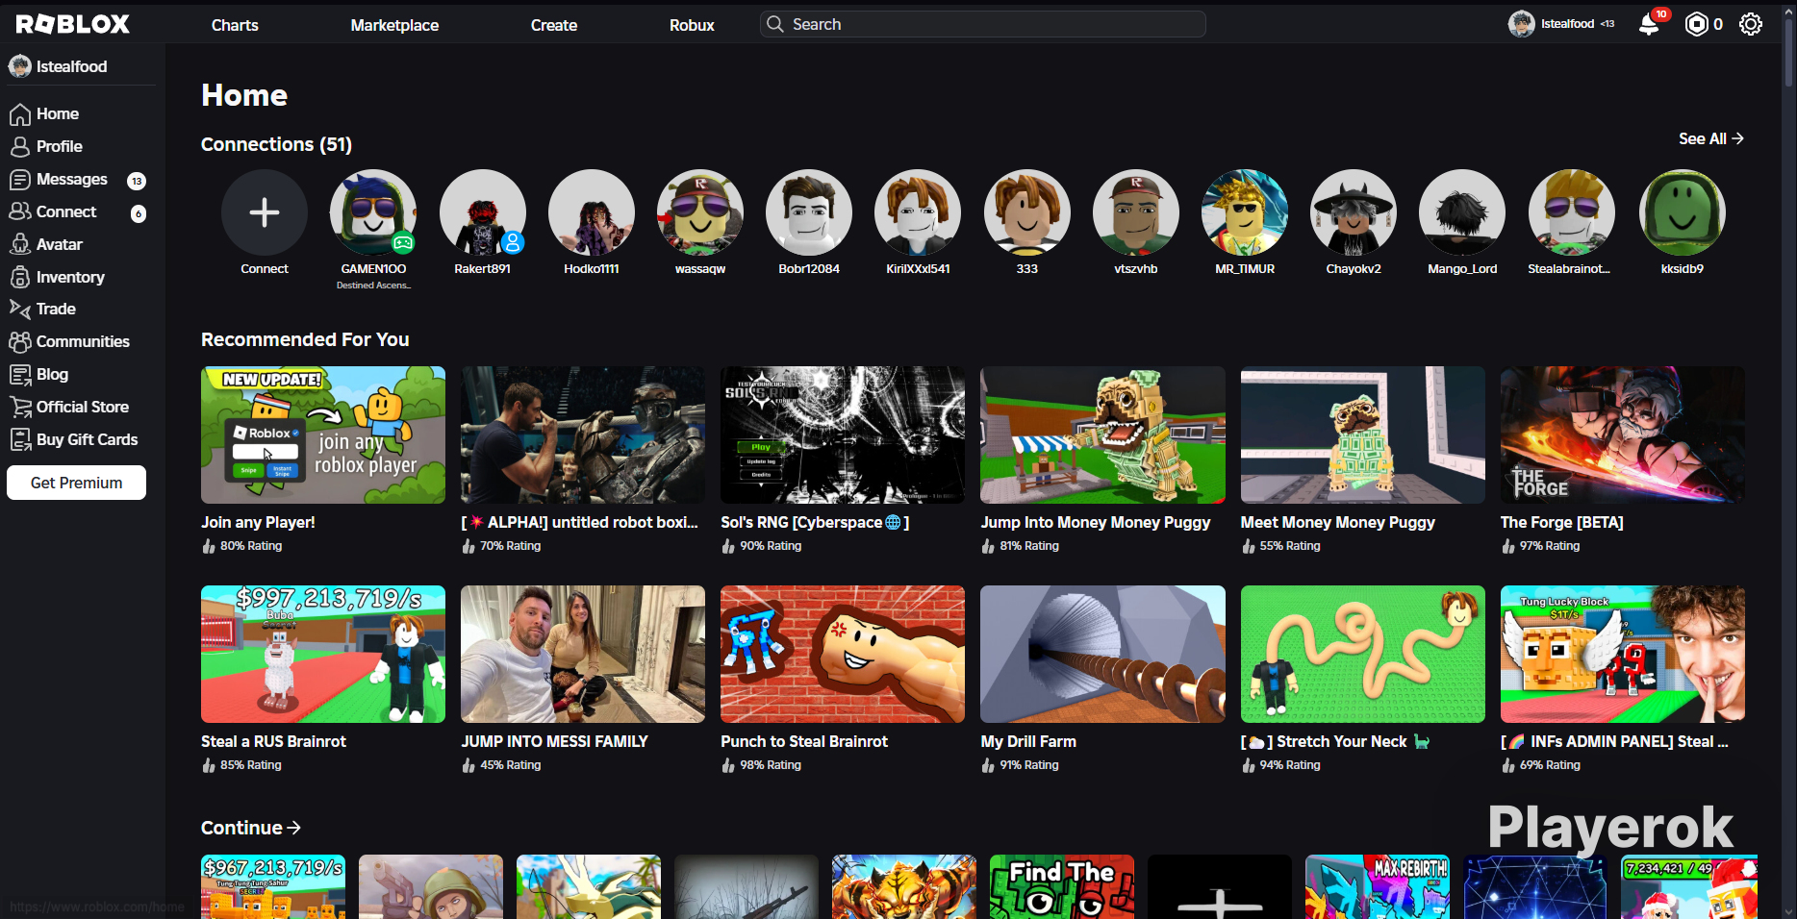Viewport: 1797px width, 919px height.
Task: Open Find The game in Continue row
Action: [1062, 886]
